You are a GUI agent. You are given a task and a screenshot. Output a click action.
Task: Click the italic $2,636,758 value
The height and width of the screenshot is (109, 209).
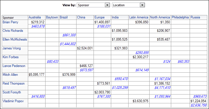point(198,105)
